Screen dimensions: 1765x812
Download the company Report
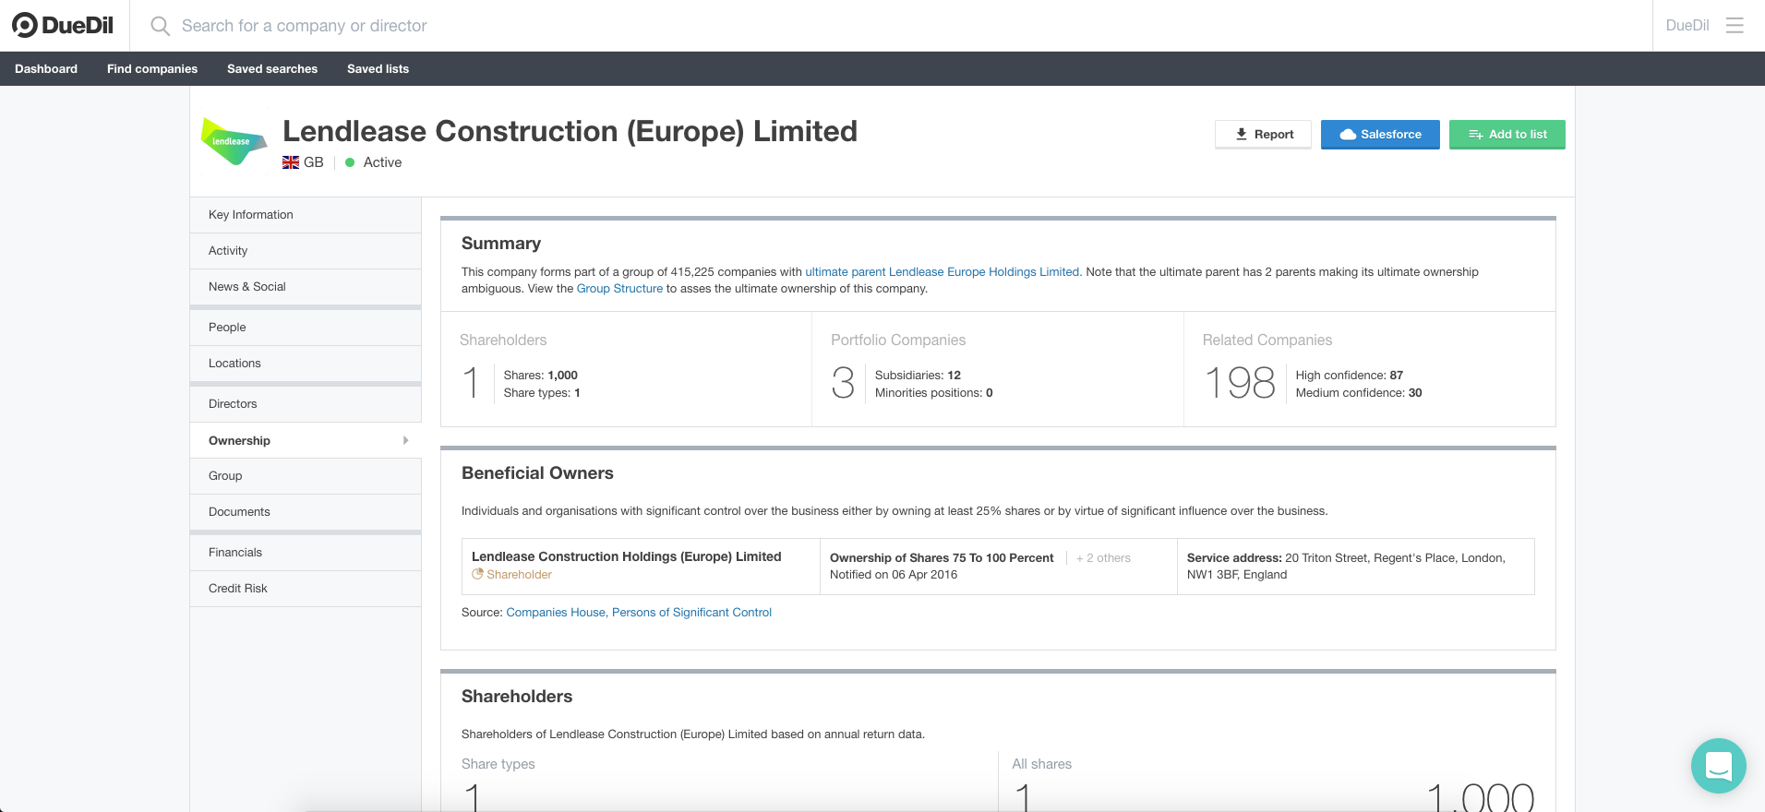(1263, 134)
